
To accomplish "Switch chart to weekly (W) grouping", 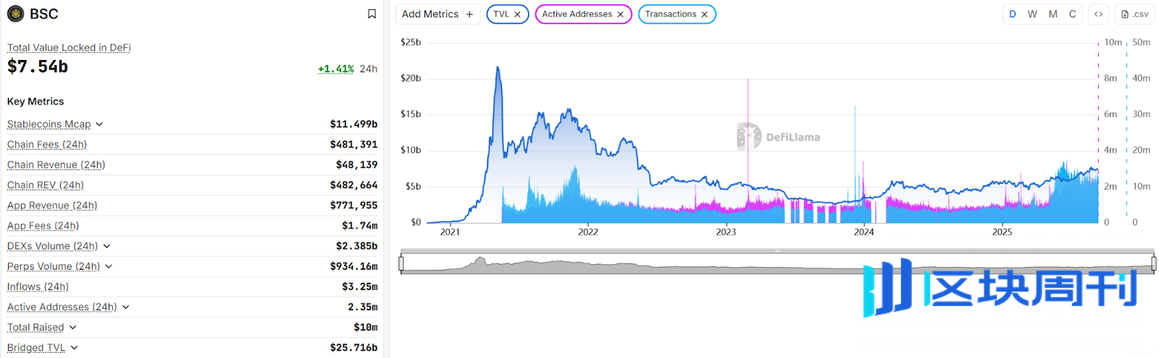I will click(1032, 14).
